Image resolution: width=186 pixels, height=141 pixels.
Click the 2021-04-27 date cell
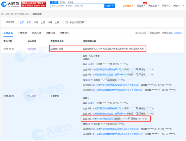(x=9, y=96)
